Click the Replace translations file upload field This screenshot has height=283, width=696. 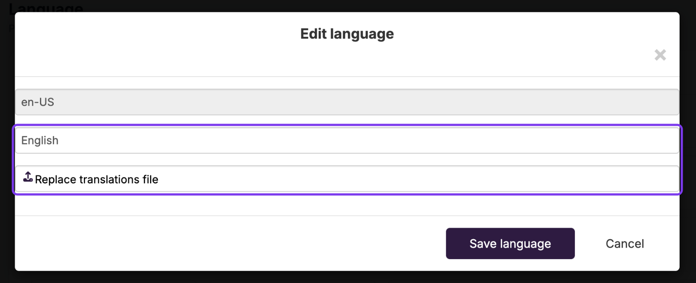coord(347,179)
